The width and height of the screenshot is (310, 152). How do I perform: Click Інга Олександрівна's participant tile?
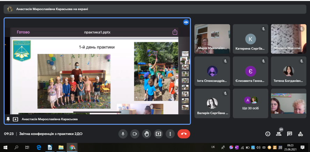coord(212,71)
